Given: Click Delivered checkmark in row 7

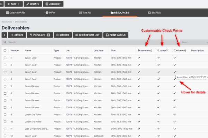Looking at the screenshot, I should point(175,100).
